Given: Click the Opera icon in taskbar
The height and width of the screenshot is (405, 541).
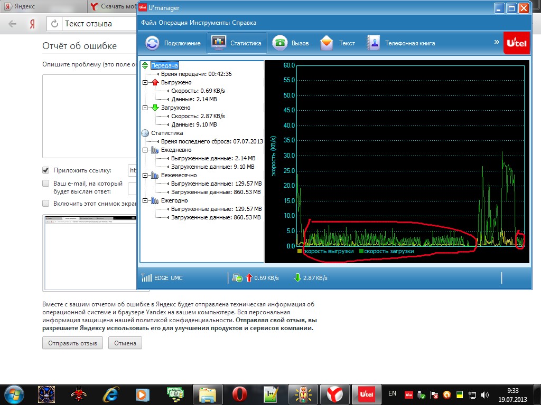Looking at the screenshot, I should pyautogui.click(x=239, y=394).
